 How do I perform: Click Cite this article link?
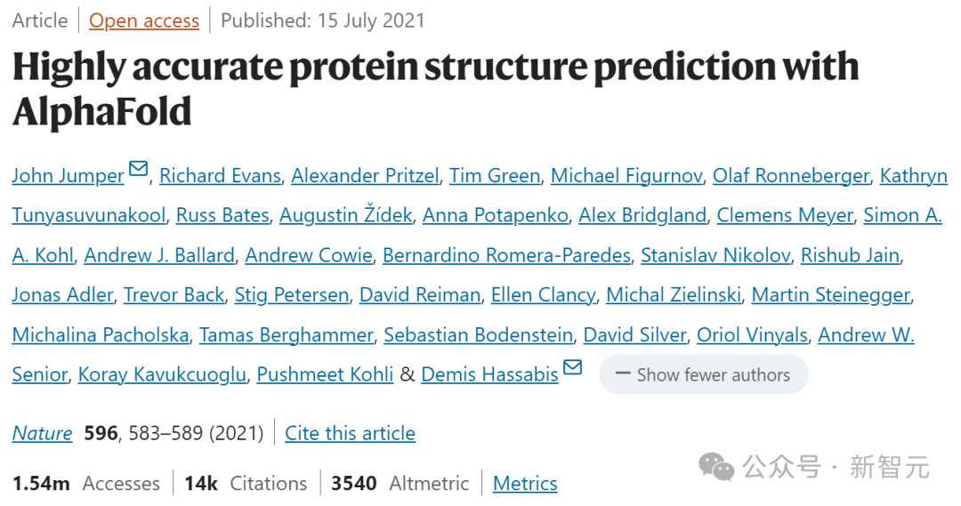(x=350, y=433)
